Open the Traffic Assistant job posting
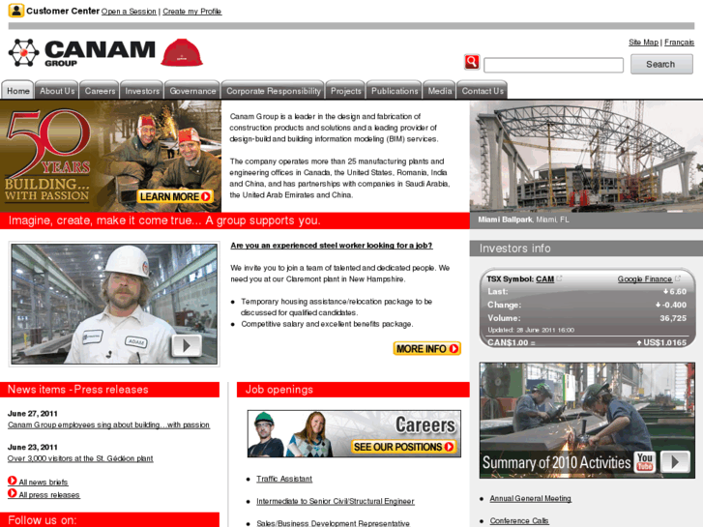Image resolution: width=703 pixels, height=527 pixels. point(284,479)
